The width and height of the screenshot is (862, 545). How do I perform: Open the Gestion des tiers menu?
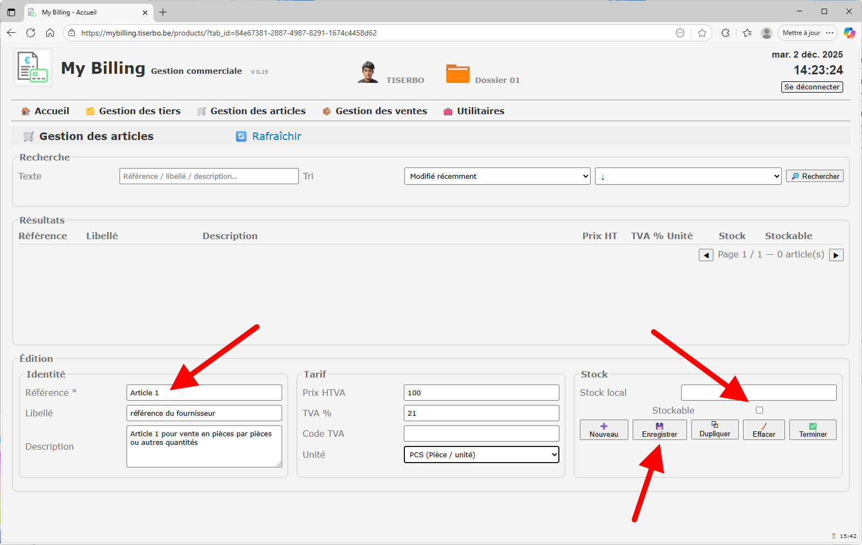tap(139, 111)
